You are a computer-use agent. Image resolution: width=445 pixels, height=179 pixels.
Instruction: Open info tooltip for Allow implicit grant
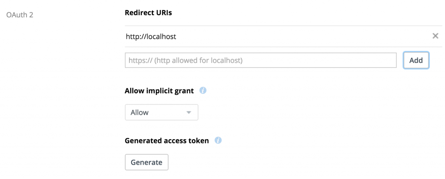click(203, 91)
